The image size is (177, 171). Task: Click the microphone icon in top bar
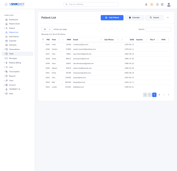(146, 4)
